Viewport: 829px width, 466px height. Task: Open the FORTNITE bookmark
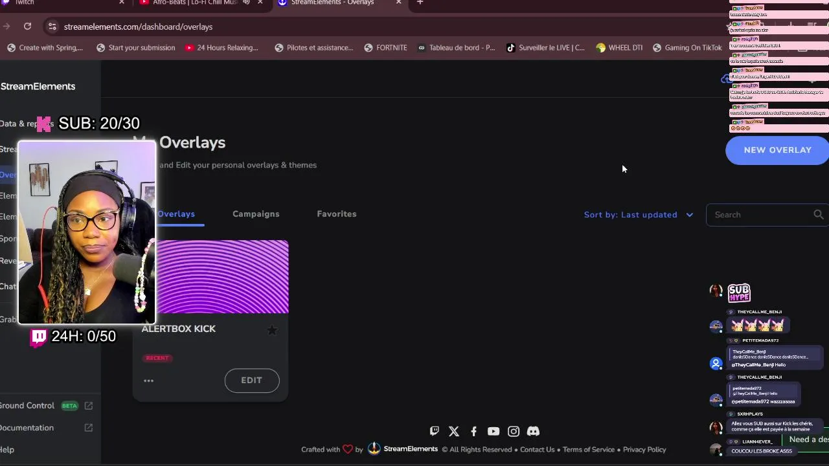pos(385,47)
